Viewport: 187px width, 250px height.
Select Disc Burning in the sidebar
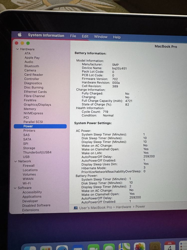point(34,87)
